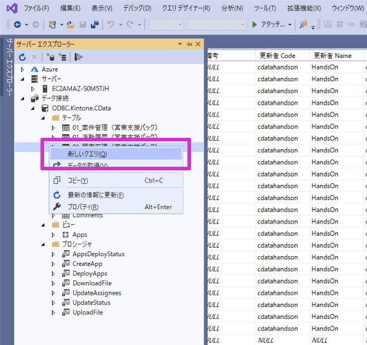The width and height of the screenshot is (367, 345).
Task: Open the solution configuration combo box
Action: [166, 25]
